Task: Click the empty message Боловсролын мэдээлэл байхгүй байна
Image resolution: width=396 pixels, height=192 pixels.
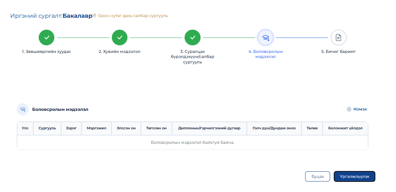Action: (x=193, y=142)
